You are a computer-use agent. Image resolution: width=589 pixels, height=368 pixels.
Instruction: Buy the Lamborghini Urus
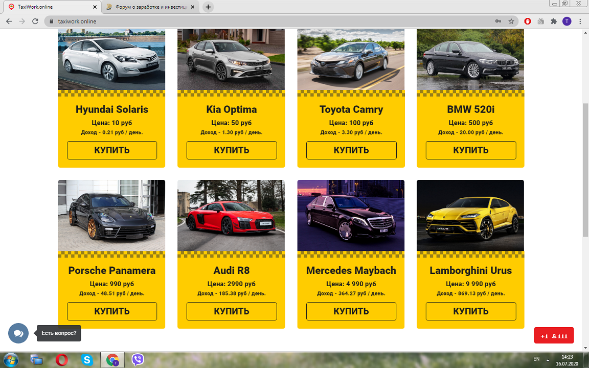(x=471, y=311)
